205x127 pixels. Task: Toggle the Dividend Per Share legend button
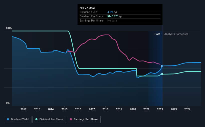(x=49, y=119)
